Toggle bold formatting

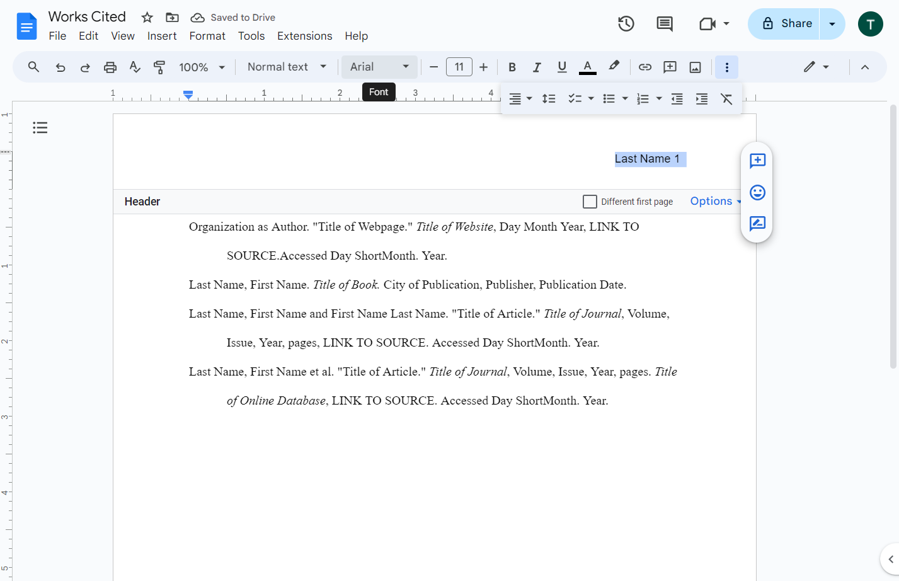tap(512, 67)
